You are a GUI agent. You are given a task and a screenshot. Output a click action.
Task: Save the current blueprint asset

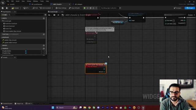[3, 8]
